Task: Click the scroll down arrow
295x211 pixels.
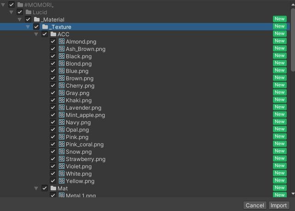Action: pos(293,194)
